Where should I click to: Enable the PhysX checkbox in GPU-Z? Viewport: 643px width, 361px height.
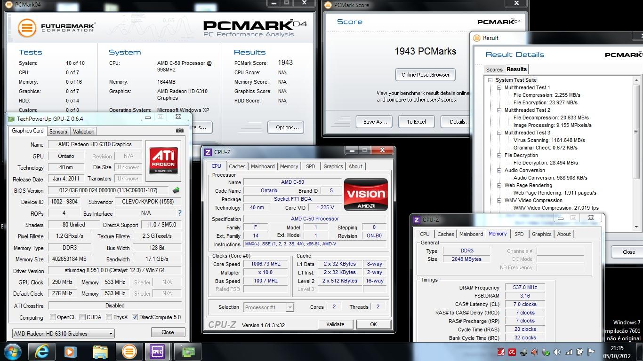point(109,317)
